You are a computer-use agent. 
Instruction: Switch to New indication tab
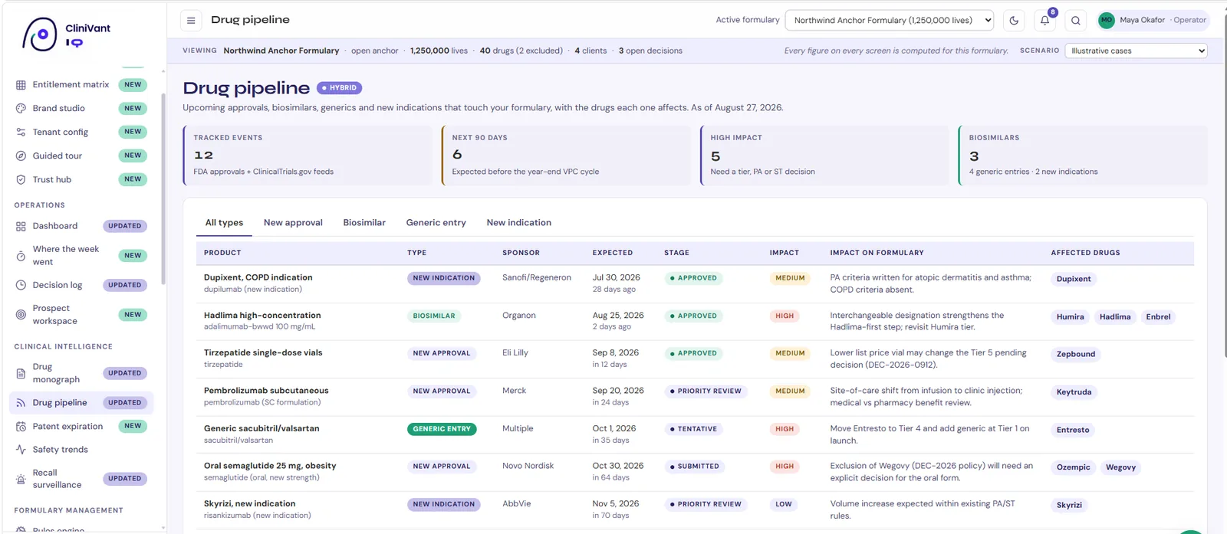click(x=518, y=223)
